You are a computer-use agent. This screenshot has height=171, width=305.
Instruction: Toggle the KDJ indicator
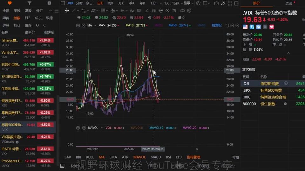(179, 157)
